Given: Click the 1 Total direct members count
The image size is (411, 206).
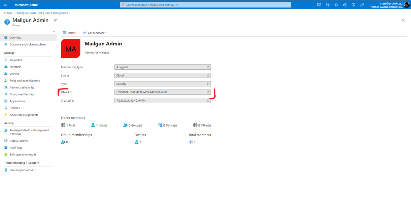Looking at the screenshot, I should coord(68,125).
